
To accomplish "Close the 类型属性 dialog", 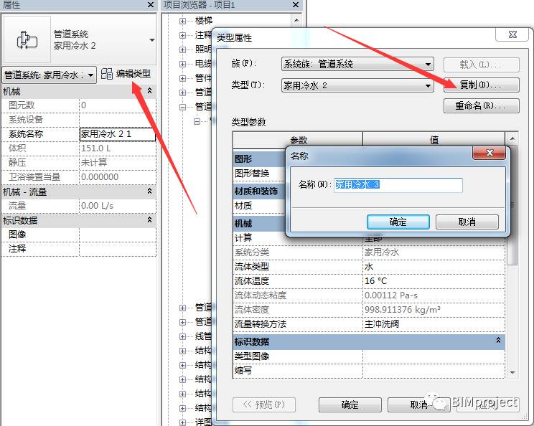I will pos(512,34).
